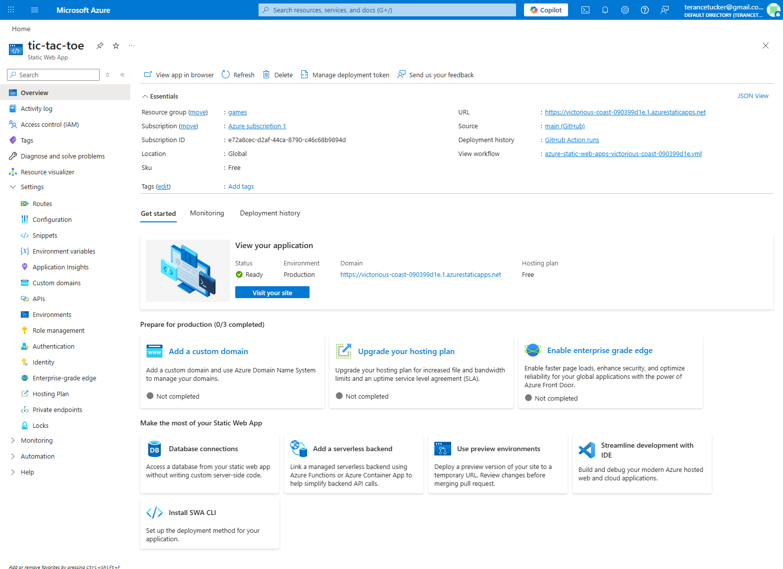Collapse the Essentials section
Screen dimensions: 783x569
tap(160, 96)
